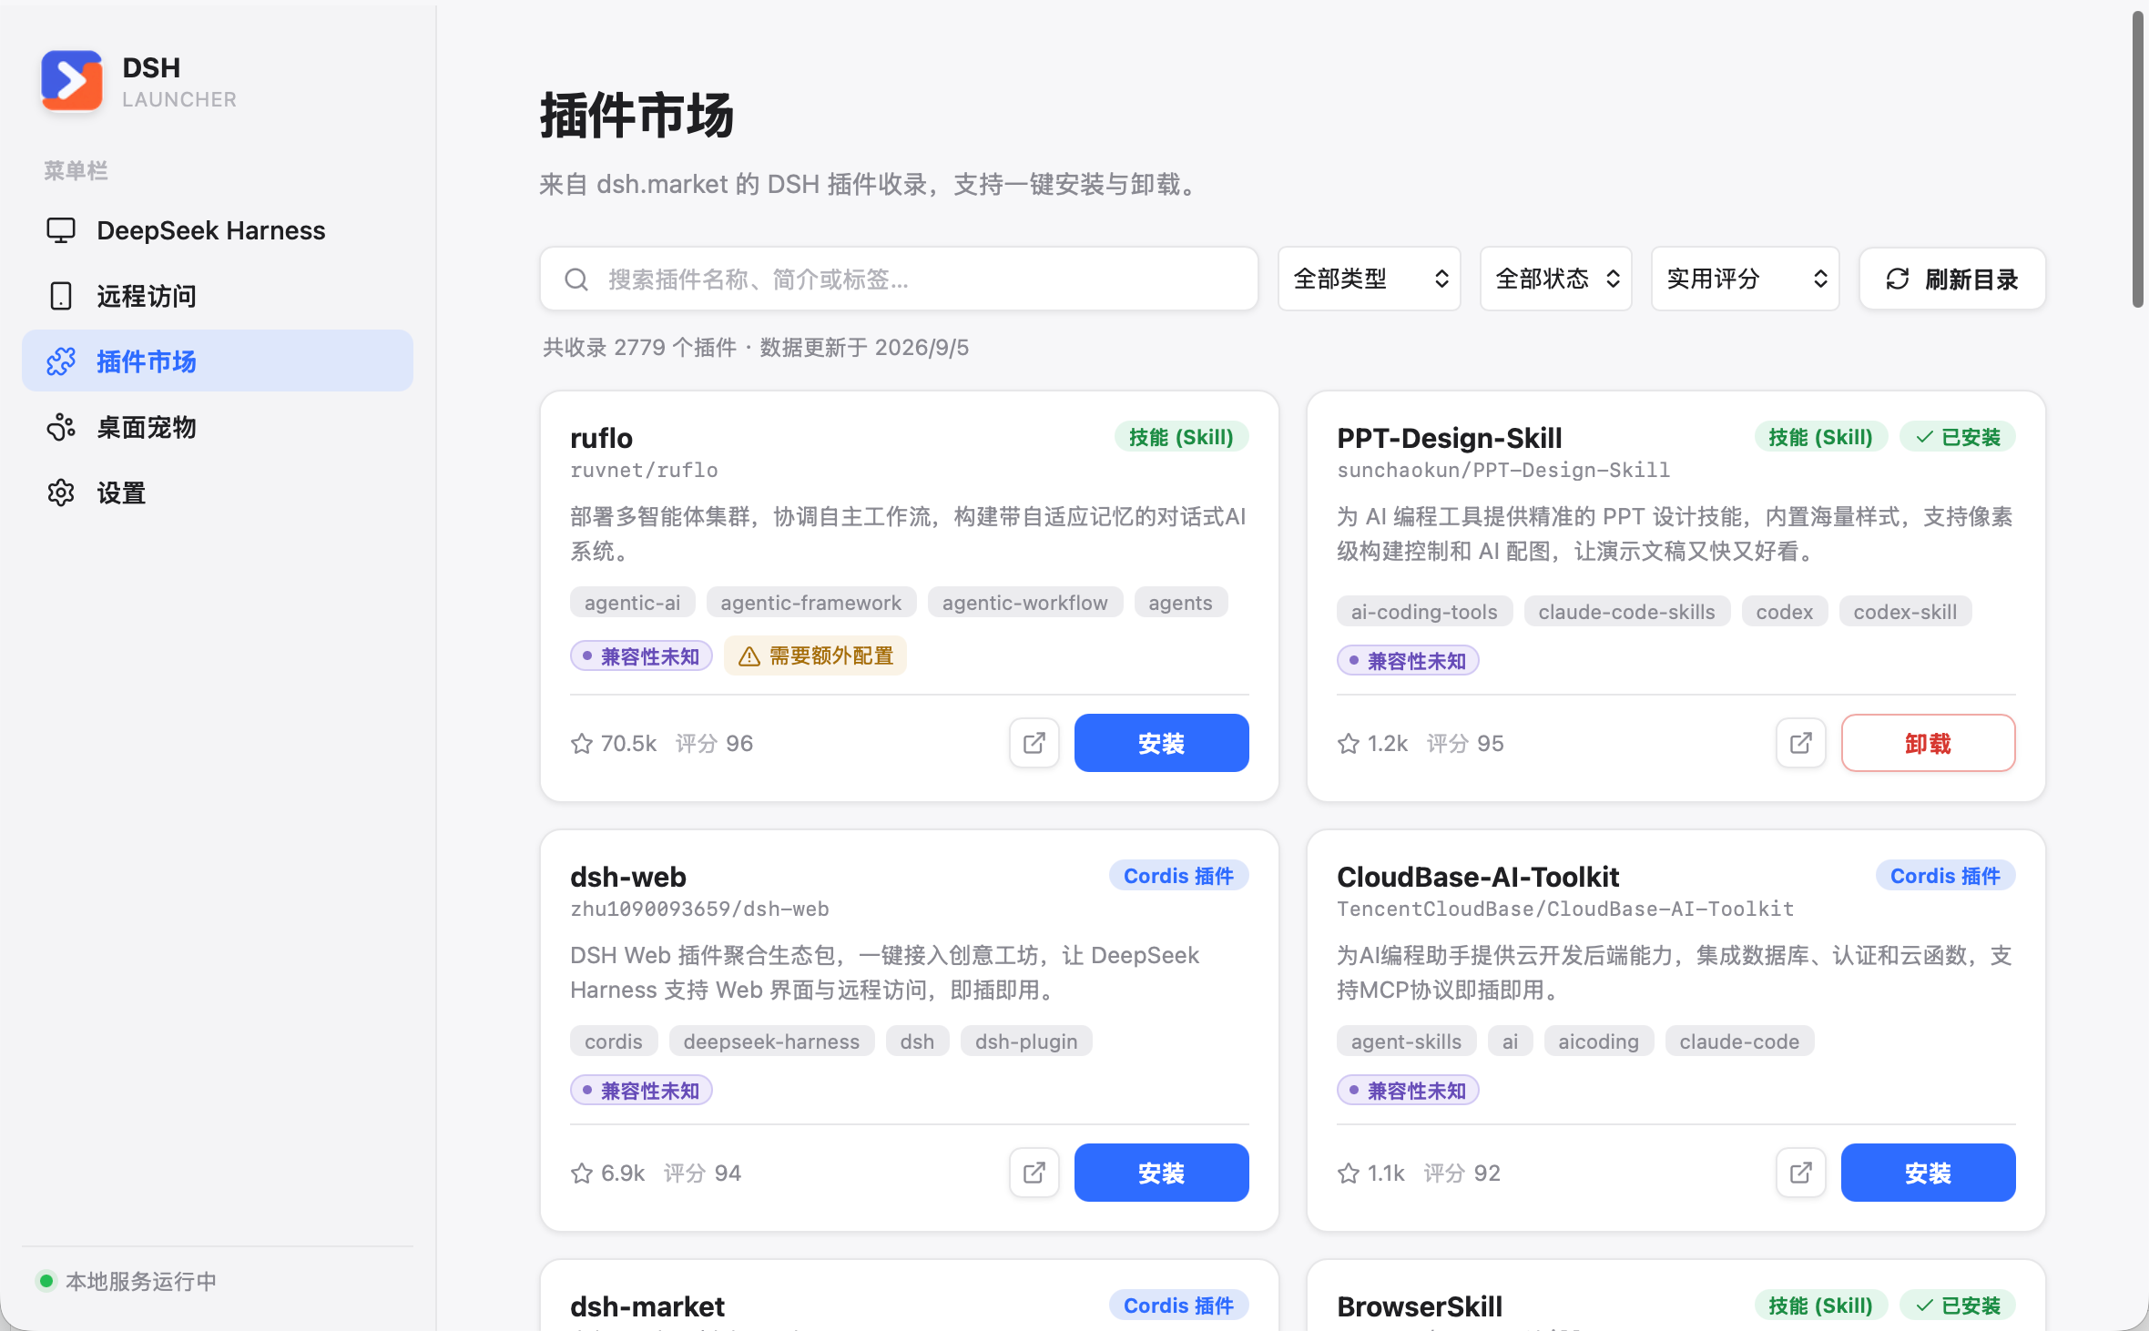Click Cordis 插件 badge on dsh-web card
The width and height of the screenshot is (2149, 1331).
pos(1178,876)
